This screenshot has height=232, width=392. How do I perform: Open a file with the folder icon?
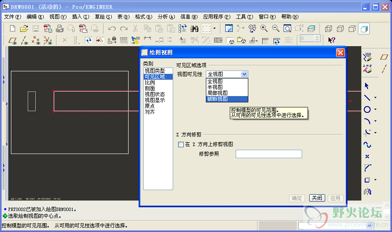click(x=24, y=29)
